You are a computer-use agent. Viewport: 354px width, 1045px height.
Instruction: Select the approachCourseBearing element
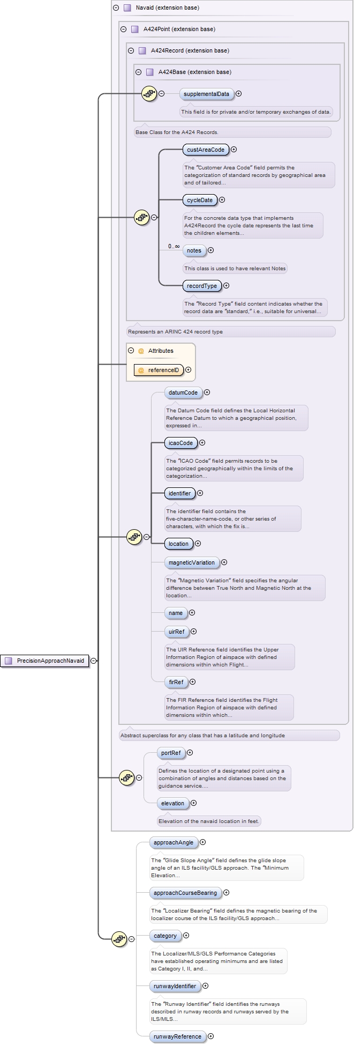(185, 893)
